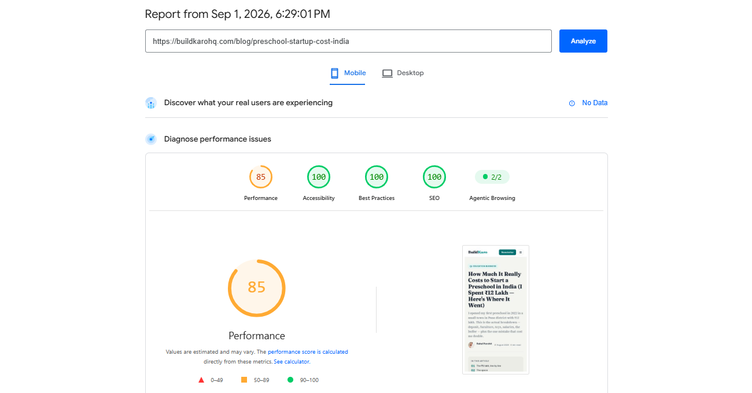The width and height of the screenshot is (752, 393).
Task: Select the Accessibility score gauge of 100
Action: tap(319, 177)
